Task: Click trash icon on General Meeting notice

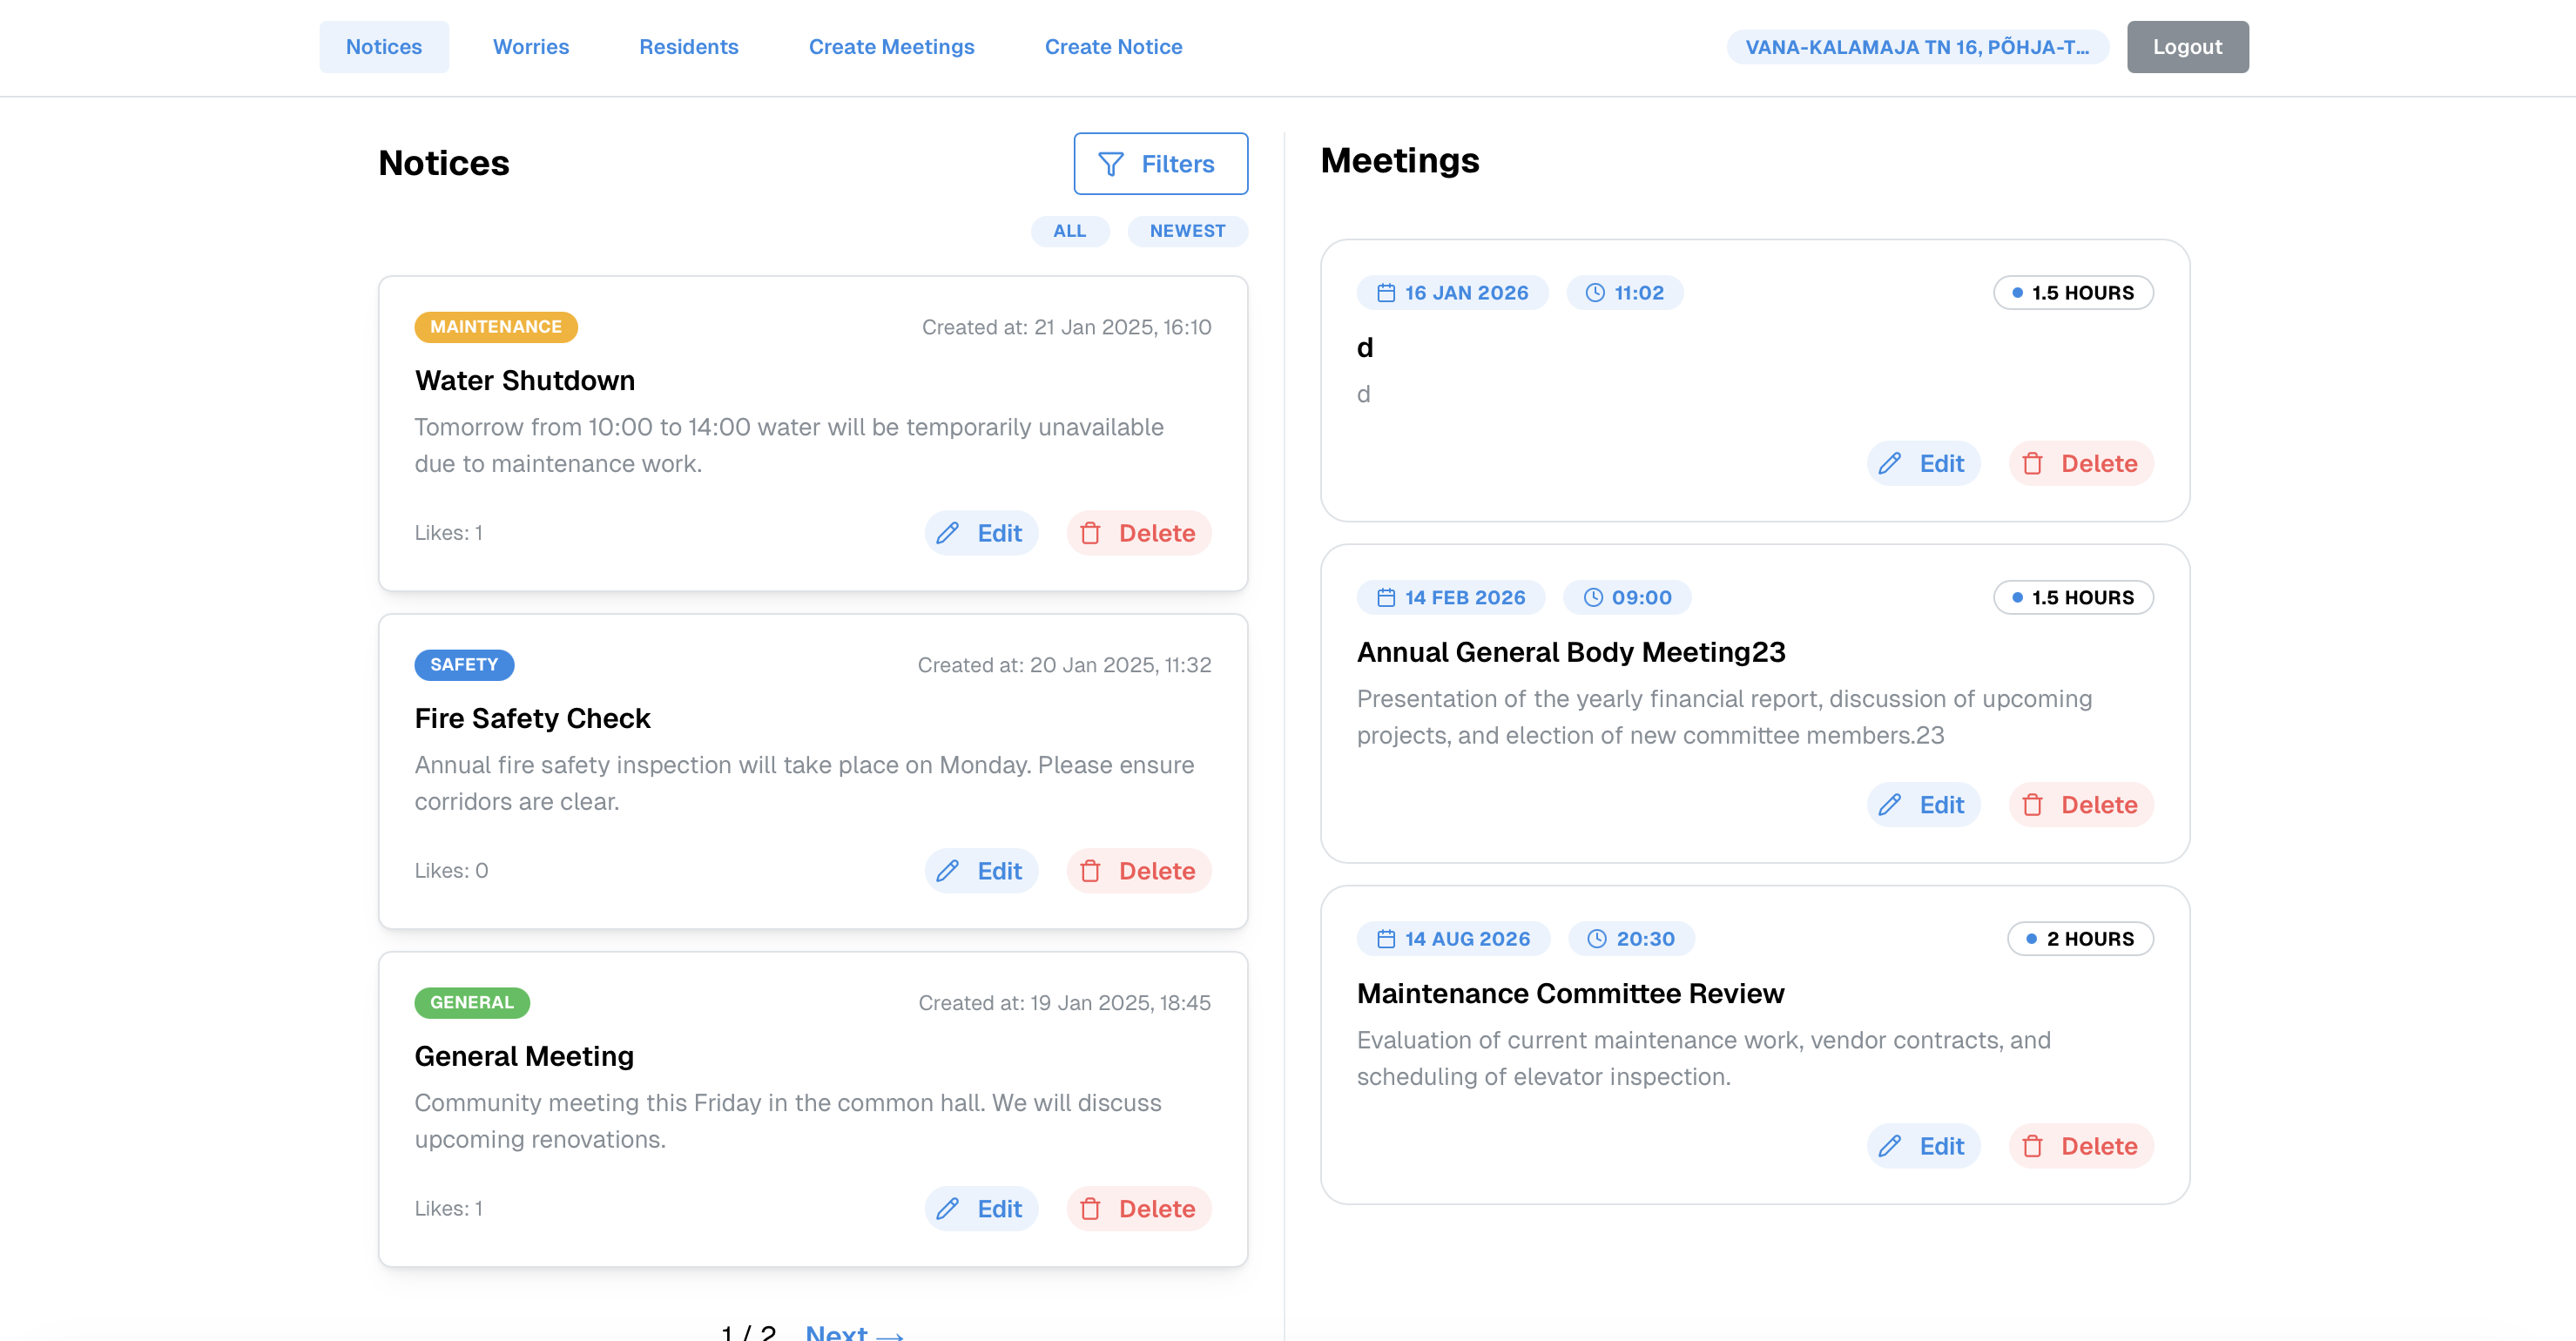Action: click(x=1090, y=1209)
